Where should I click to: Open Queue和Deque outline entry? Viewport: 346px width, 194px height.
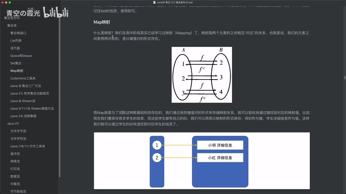21,56
